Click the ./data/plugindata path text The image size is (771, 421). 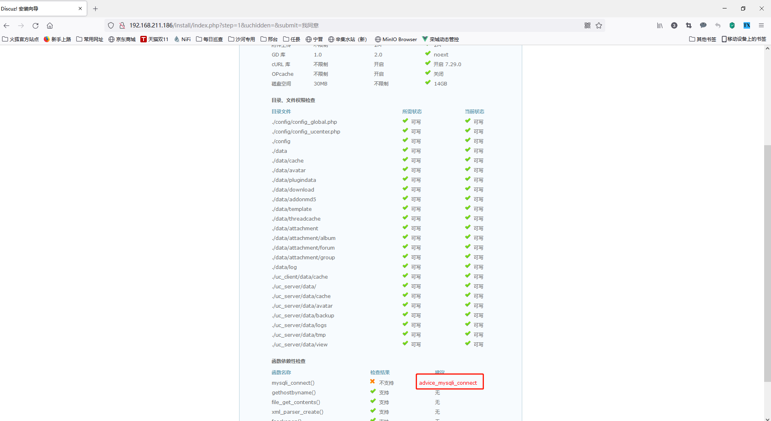pyautogui.click(x=294, y=180)
